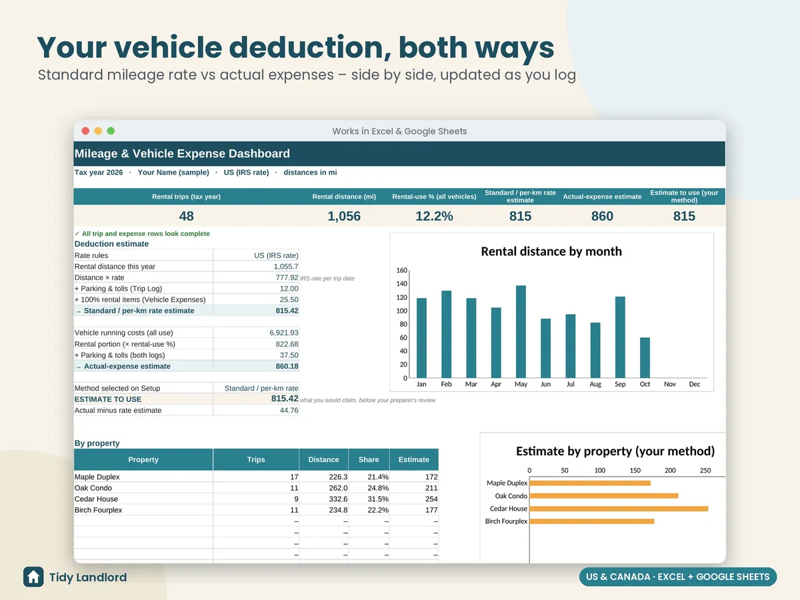Image resolution: width=800 pixels, height=600 pixels.
Task: Click the yellow minimize window dot
Action: click(x=98, y=131)
